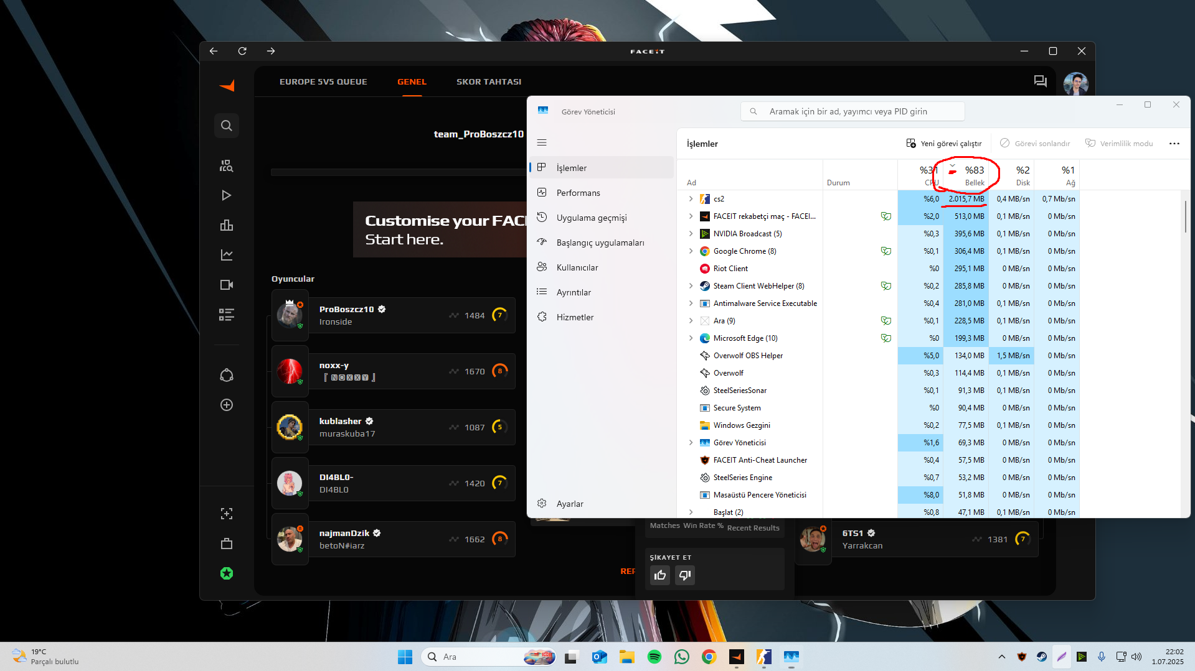1195x671 pixels.
Task: Open noxx-y player card
Action: click(394, 371)
